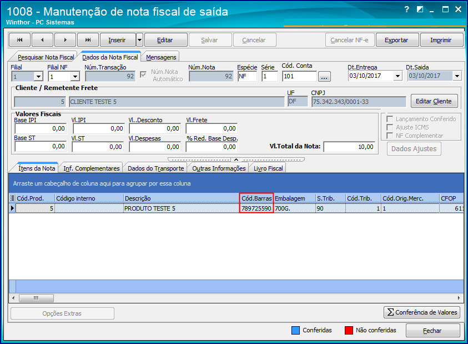
Task: Check Lançamento Conferido checkbox
Action: (x=390, y=119)
